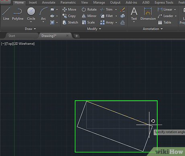The image size is (185, 156).
Task: Select the Arc tool
Action: [43, 13]
